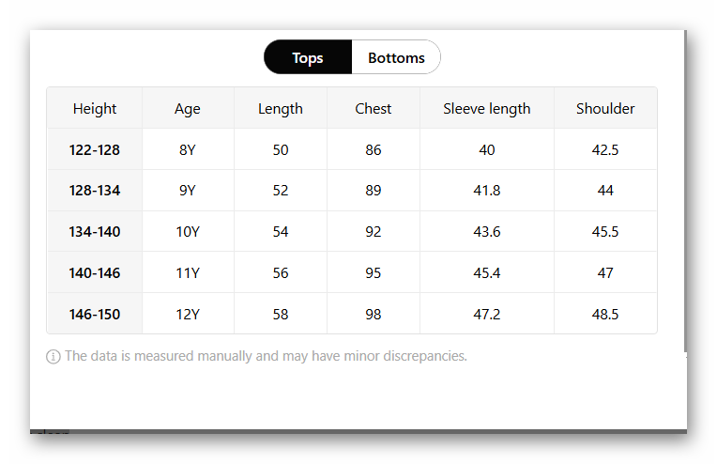Click the 43.6 sleeve length cell
The height and width of the screenshot is (464, 717).
point(487,232)
